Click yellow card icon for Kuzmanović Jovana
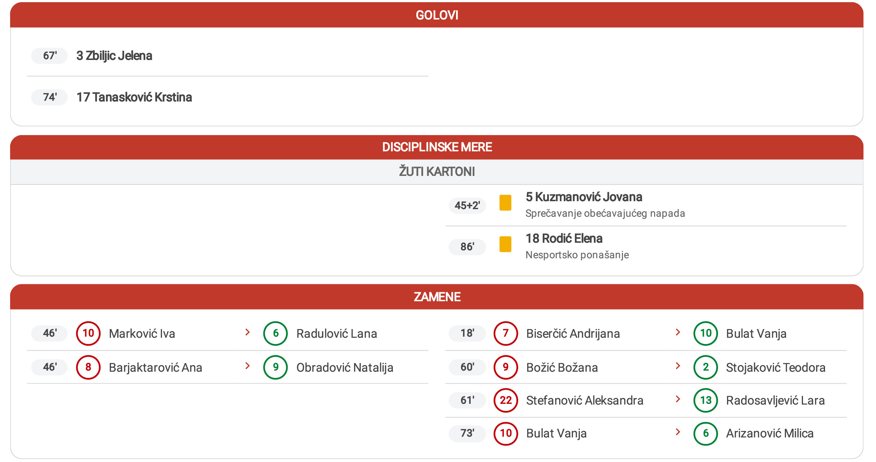The image size is (876, 462). (x=505, y=203)
